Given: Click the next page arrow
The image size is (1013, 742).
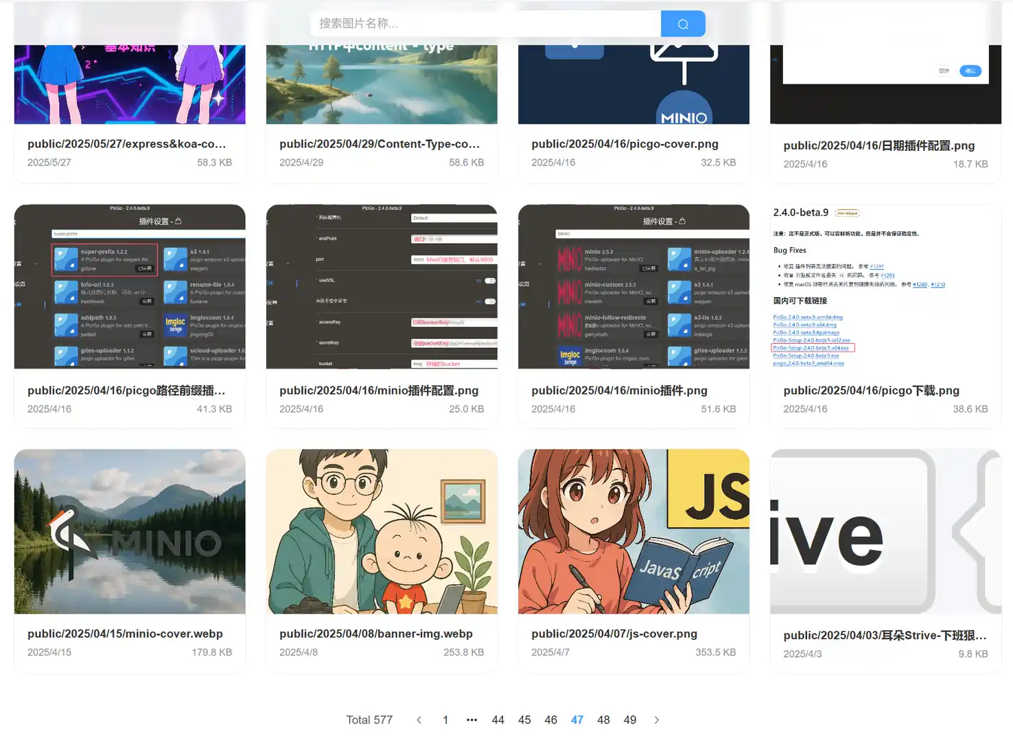Looking at the screenshot, I should click(x=656, y=719).
